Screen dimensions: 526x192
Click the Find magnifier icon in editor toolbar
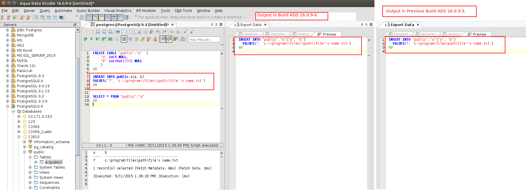172,32
